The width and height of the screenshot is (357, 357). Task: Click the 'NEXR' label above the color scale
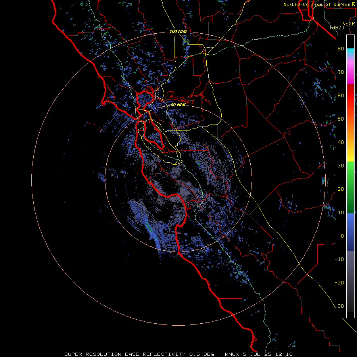pos(349,24)
